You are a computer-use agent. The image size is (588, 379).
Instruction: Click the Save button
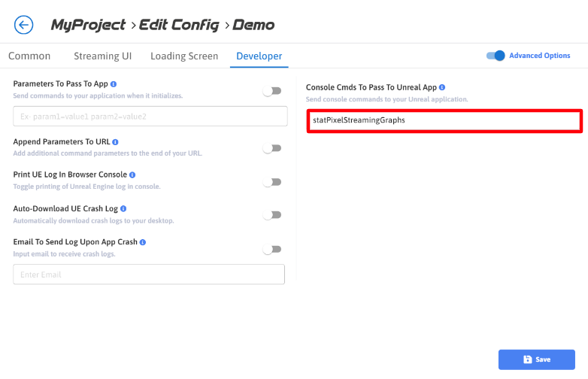click(x=536, y=359)
